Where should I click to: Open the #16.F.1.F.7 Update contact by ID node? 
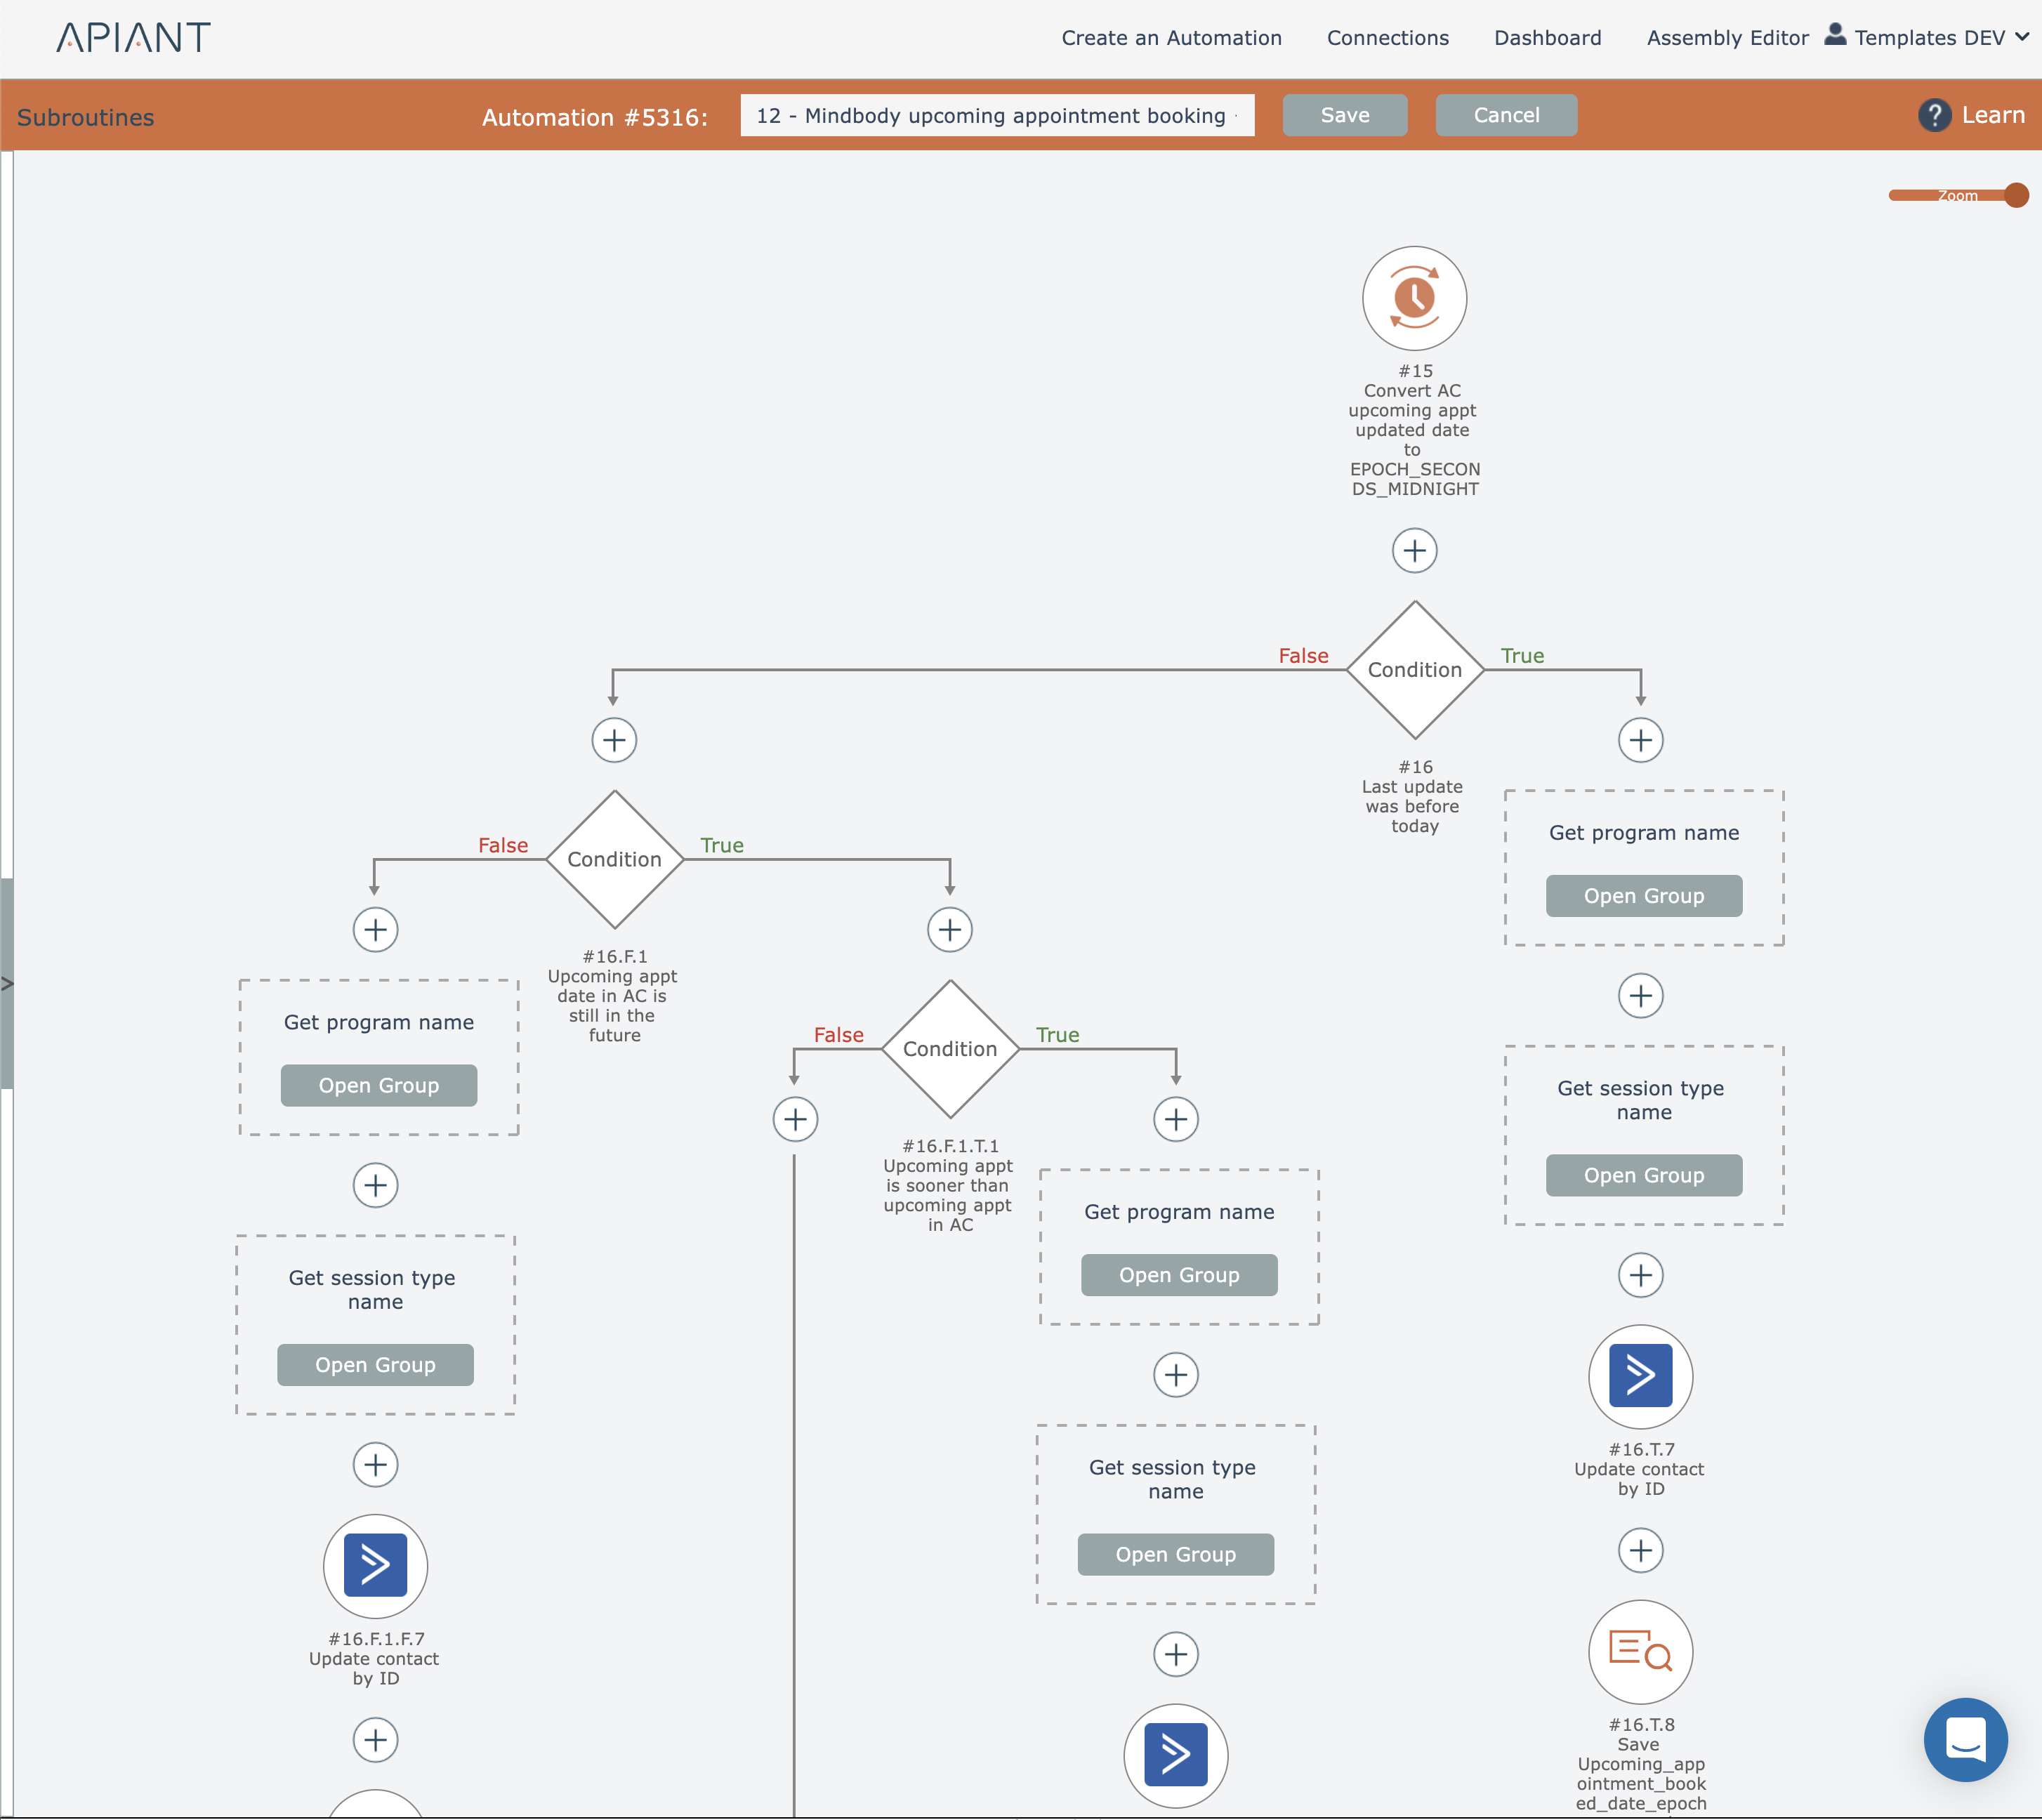click(x=375, y=1565)
